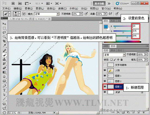This screenshot has width=150, height=115.
Task: Select the History Brush tool
Action: pyautogui.click(x=4, y=64)
